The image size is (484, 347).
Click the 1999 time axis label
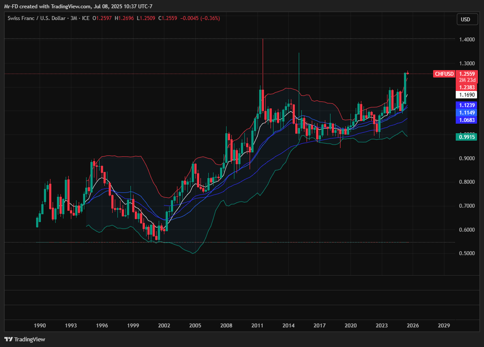(133, 325)
